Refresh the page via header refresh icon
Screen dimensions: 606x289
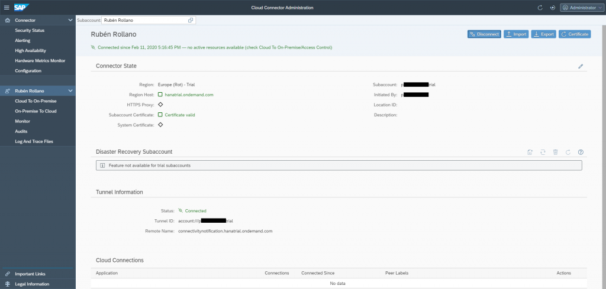click(x=540, y=8)
